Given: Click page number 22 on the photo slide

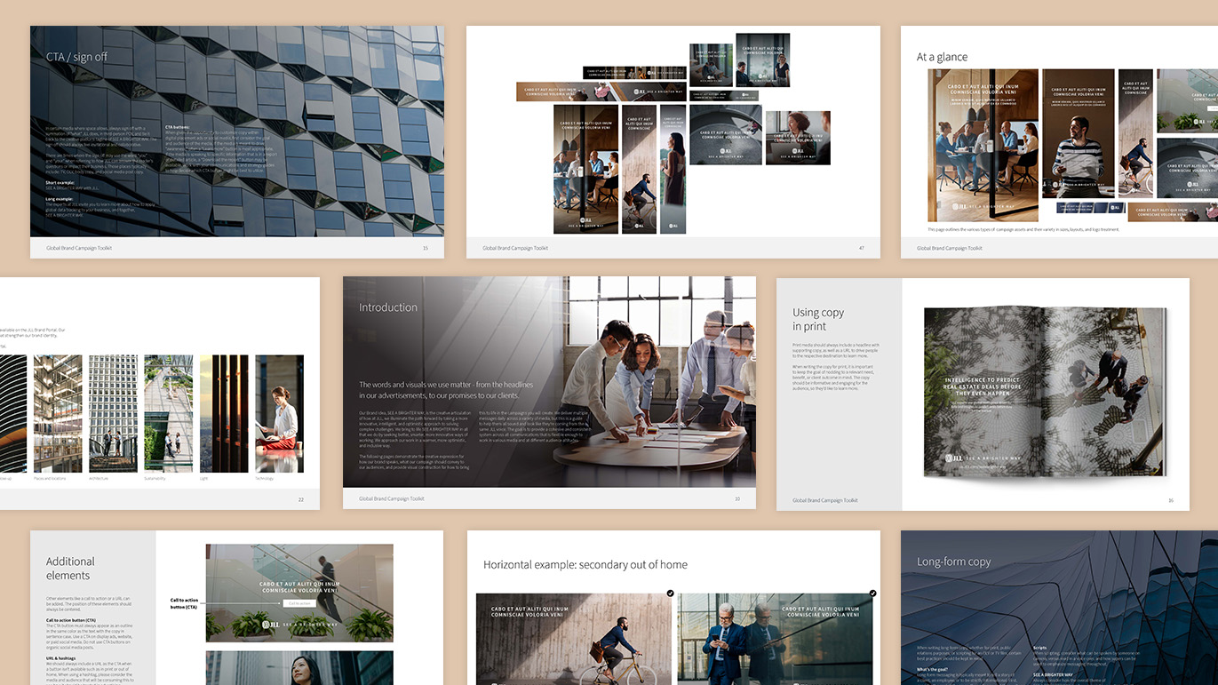Looking at the screenshot, I should tap(300, 499).
